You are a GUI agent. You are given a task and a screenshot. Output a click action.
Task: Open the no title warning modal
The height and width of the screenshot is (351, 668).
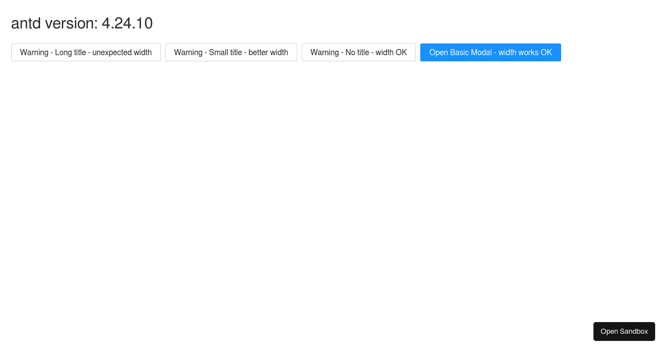point(358,52)
